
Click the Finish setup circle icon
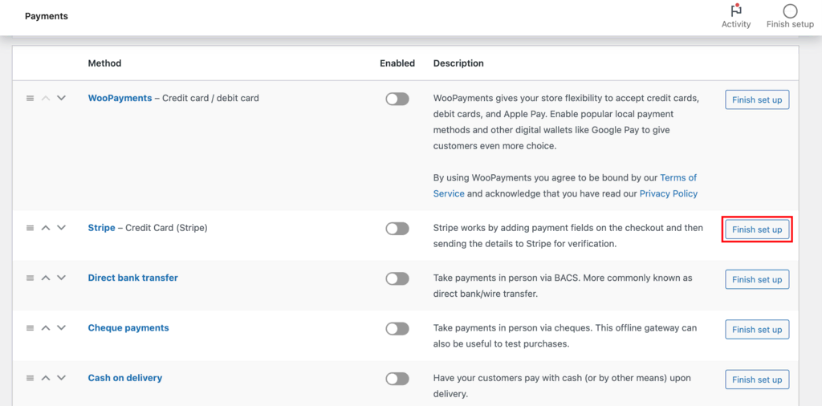(x=790, y=11)
